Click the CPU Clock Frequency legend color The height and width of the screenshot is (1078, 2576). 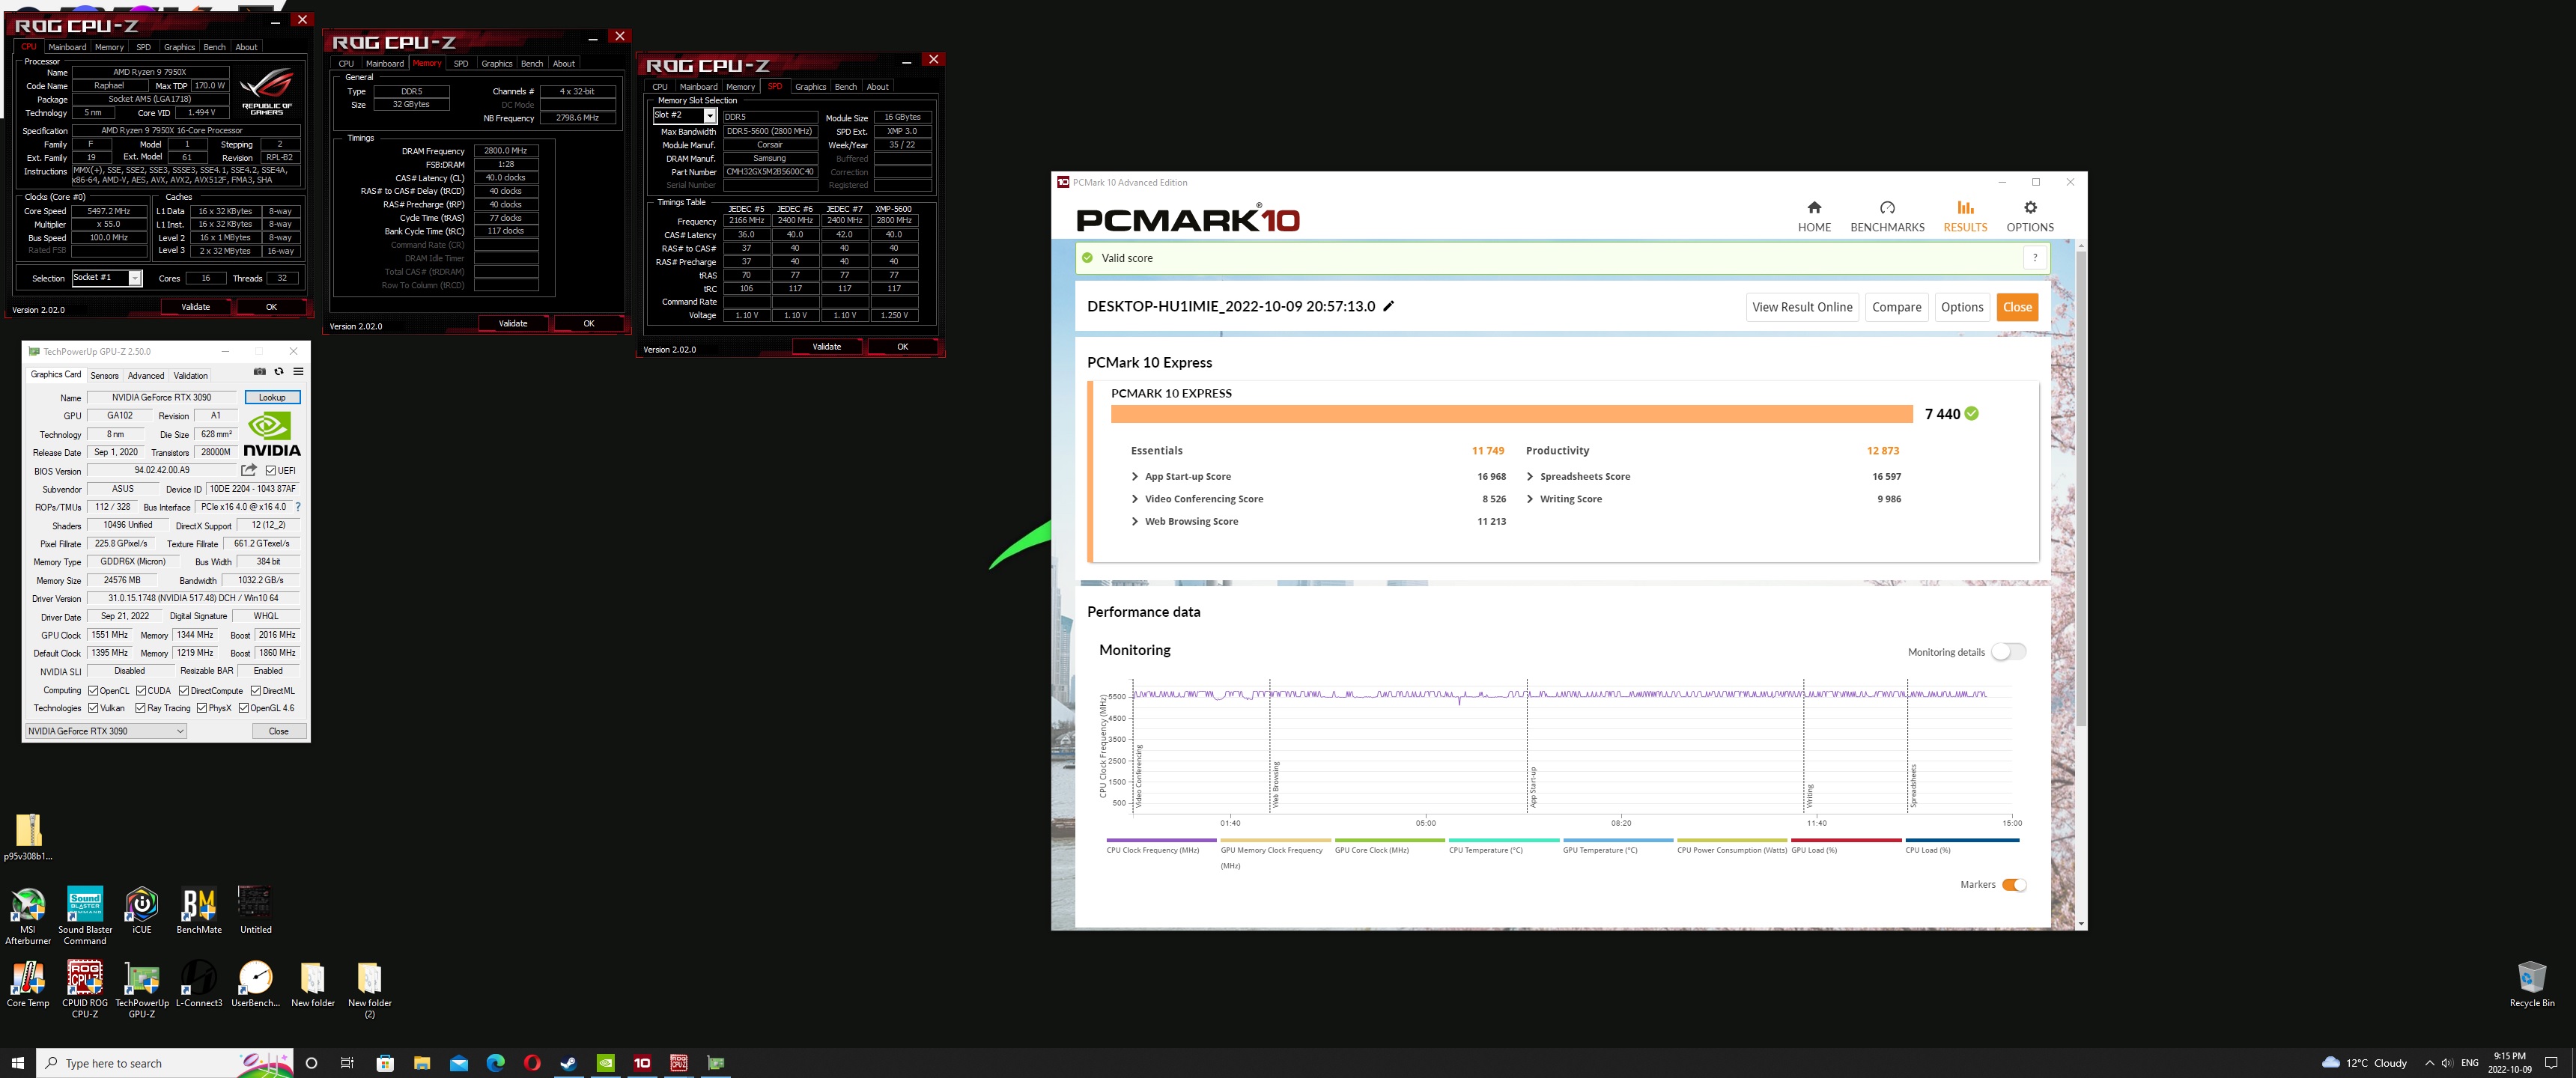pos(1161,840)
